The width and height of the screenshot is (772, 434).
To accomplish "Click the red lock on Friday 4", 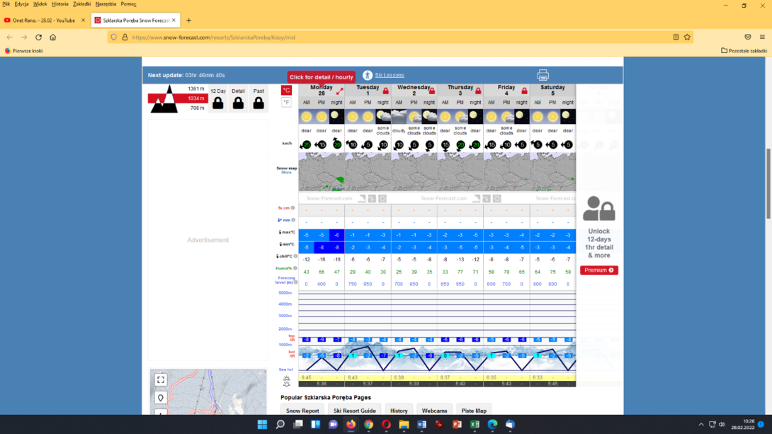I will tap(524, 91).
